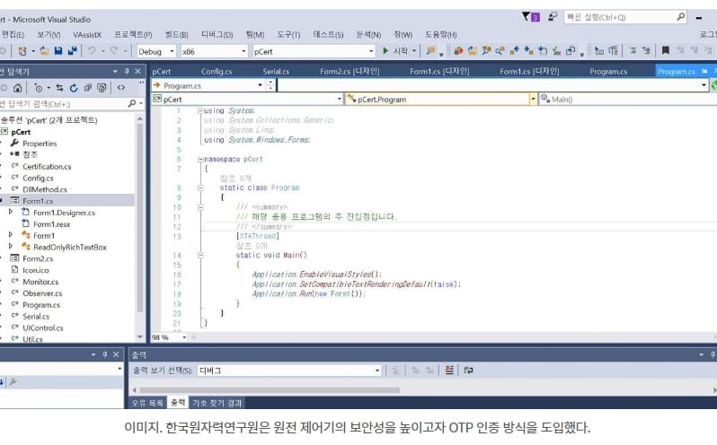Switch to the Form2.cs [디자인] tab

[350, 71]
